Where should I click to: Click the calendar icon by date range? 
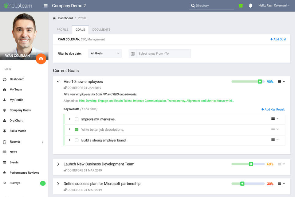[x=133, y=54]
